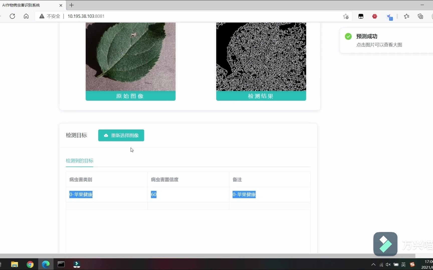Select the AI作物病虫害识别系统 browser tab
The width and height of the screenshot is (433, 270).
pyautogui.click(x=33, y=5)
